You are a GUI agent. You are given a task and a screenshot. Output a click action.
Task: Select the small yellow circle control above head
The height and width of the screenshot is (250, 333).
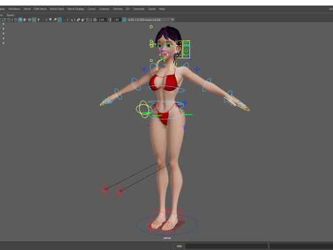tap(151, 27)
